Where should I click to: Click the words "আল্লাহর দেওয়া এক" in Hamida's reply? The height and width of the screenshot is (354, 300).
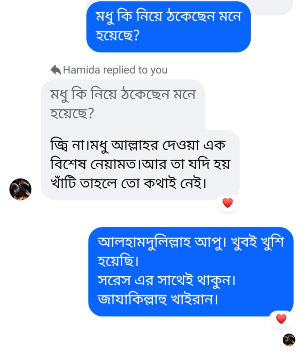(168, 145)
